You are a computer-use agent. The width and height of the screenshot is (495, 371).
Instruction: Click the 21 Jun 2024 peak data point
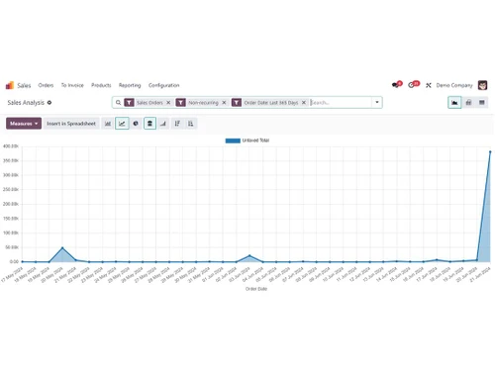(x=490, y=151)
